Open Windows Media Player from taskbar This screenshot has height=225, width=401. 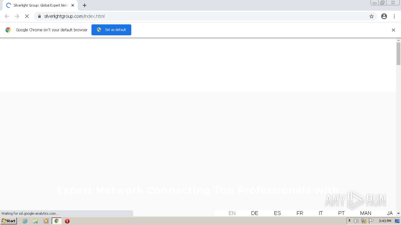point(46,221)
